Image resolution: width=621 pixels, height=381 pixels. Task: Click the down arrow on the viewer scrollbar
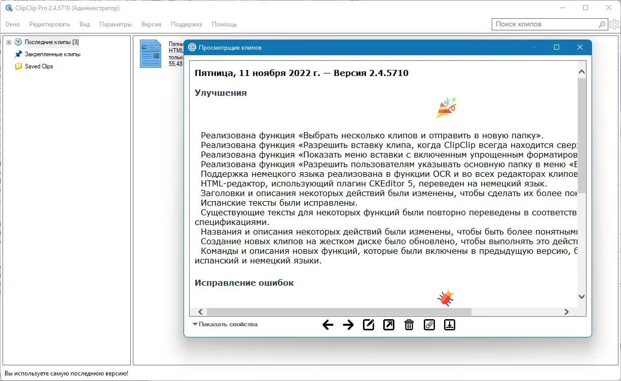tap(581, 297)
